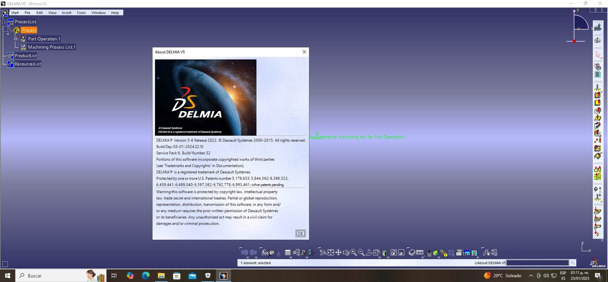The image size is (608, 282).
Task: Click the command input field in status bar
Action: (538, 263)
